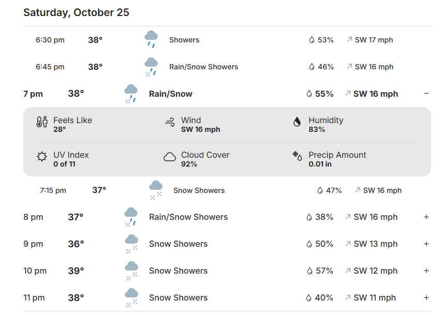
Task: Click the wind direction arrow at 9 pm
Action: pyautogui.click(x=348, y=244)
